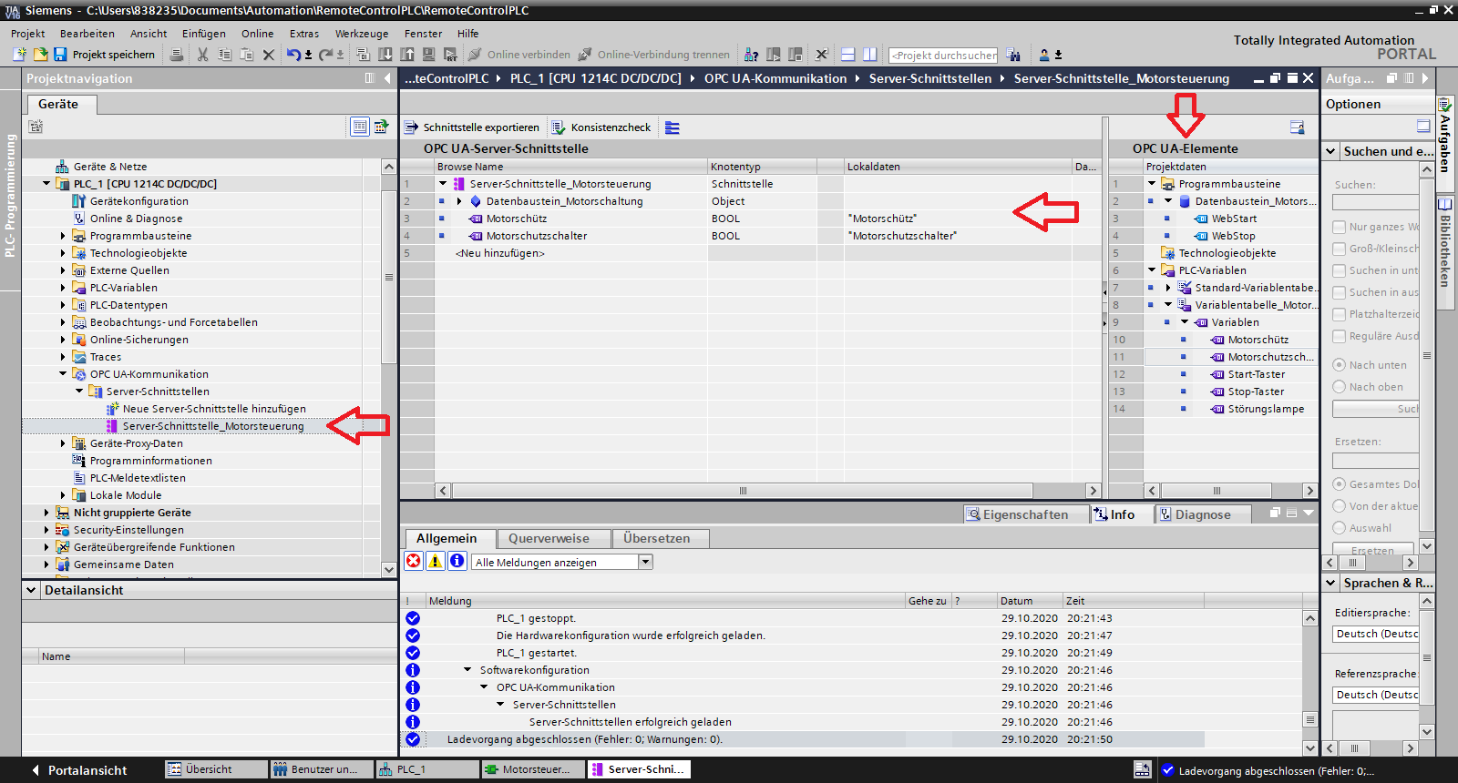Click the start simulation icon
The width and height of the screenshot is (1458, 783).
point(429,55)
